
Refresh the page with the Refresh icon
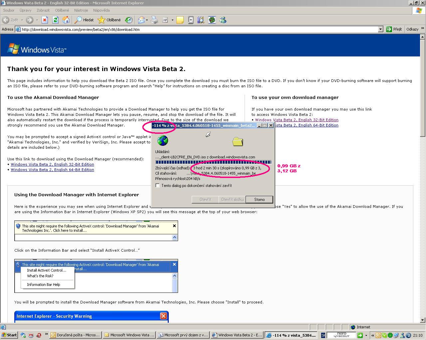point(55,20)
